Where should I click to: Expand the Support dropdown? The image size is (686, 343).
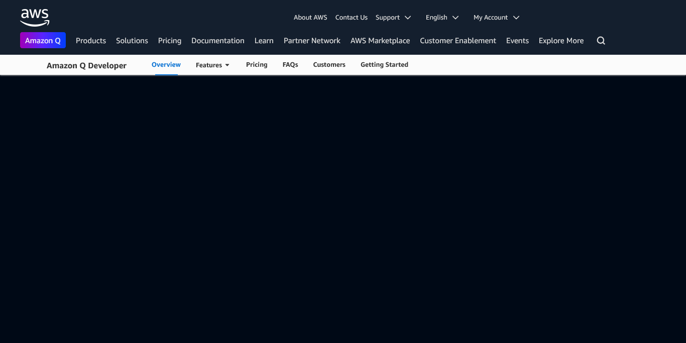393,17
